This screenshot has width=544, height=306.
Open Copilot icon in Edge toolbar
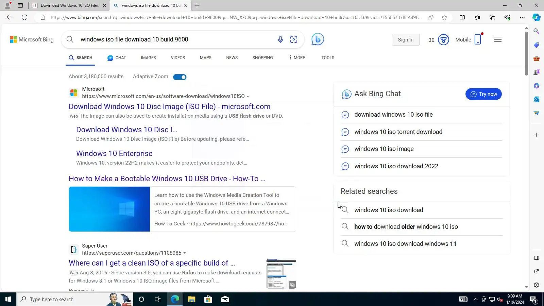pos(537,17)
